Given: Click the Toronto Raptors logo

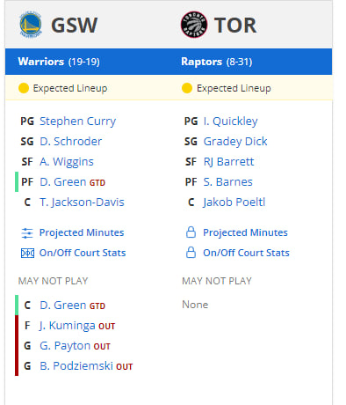Looking at the screenshot, I should click(194, 25).
